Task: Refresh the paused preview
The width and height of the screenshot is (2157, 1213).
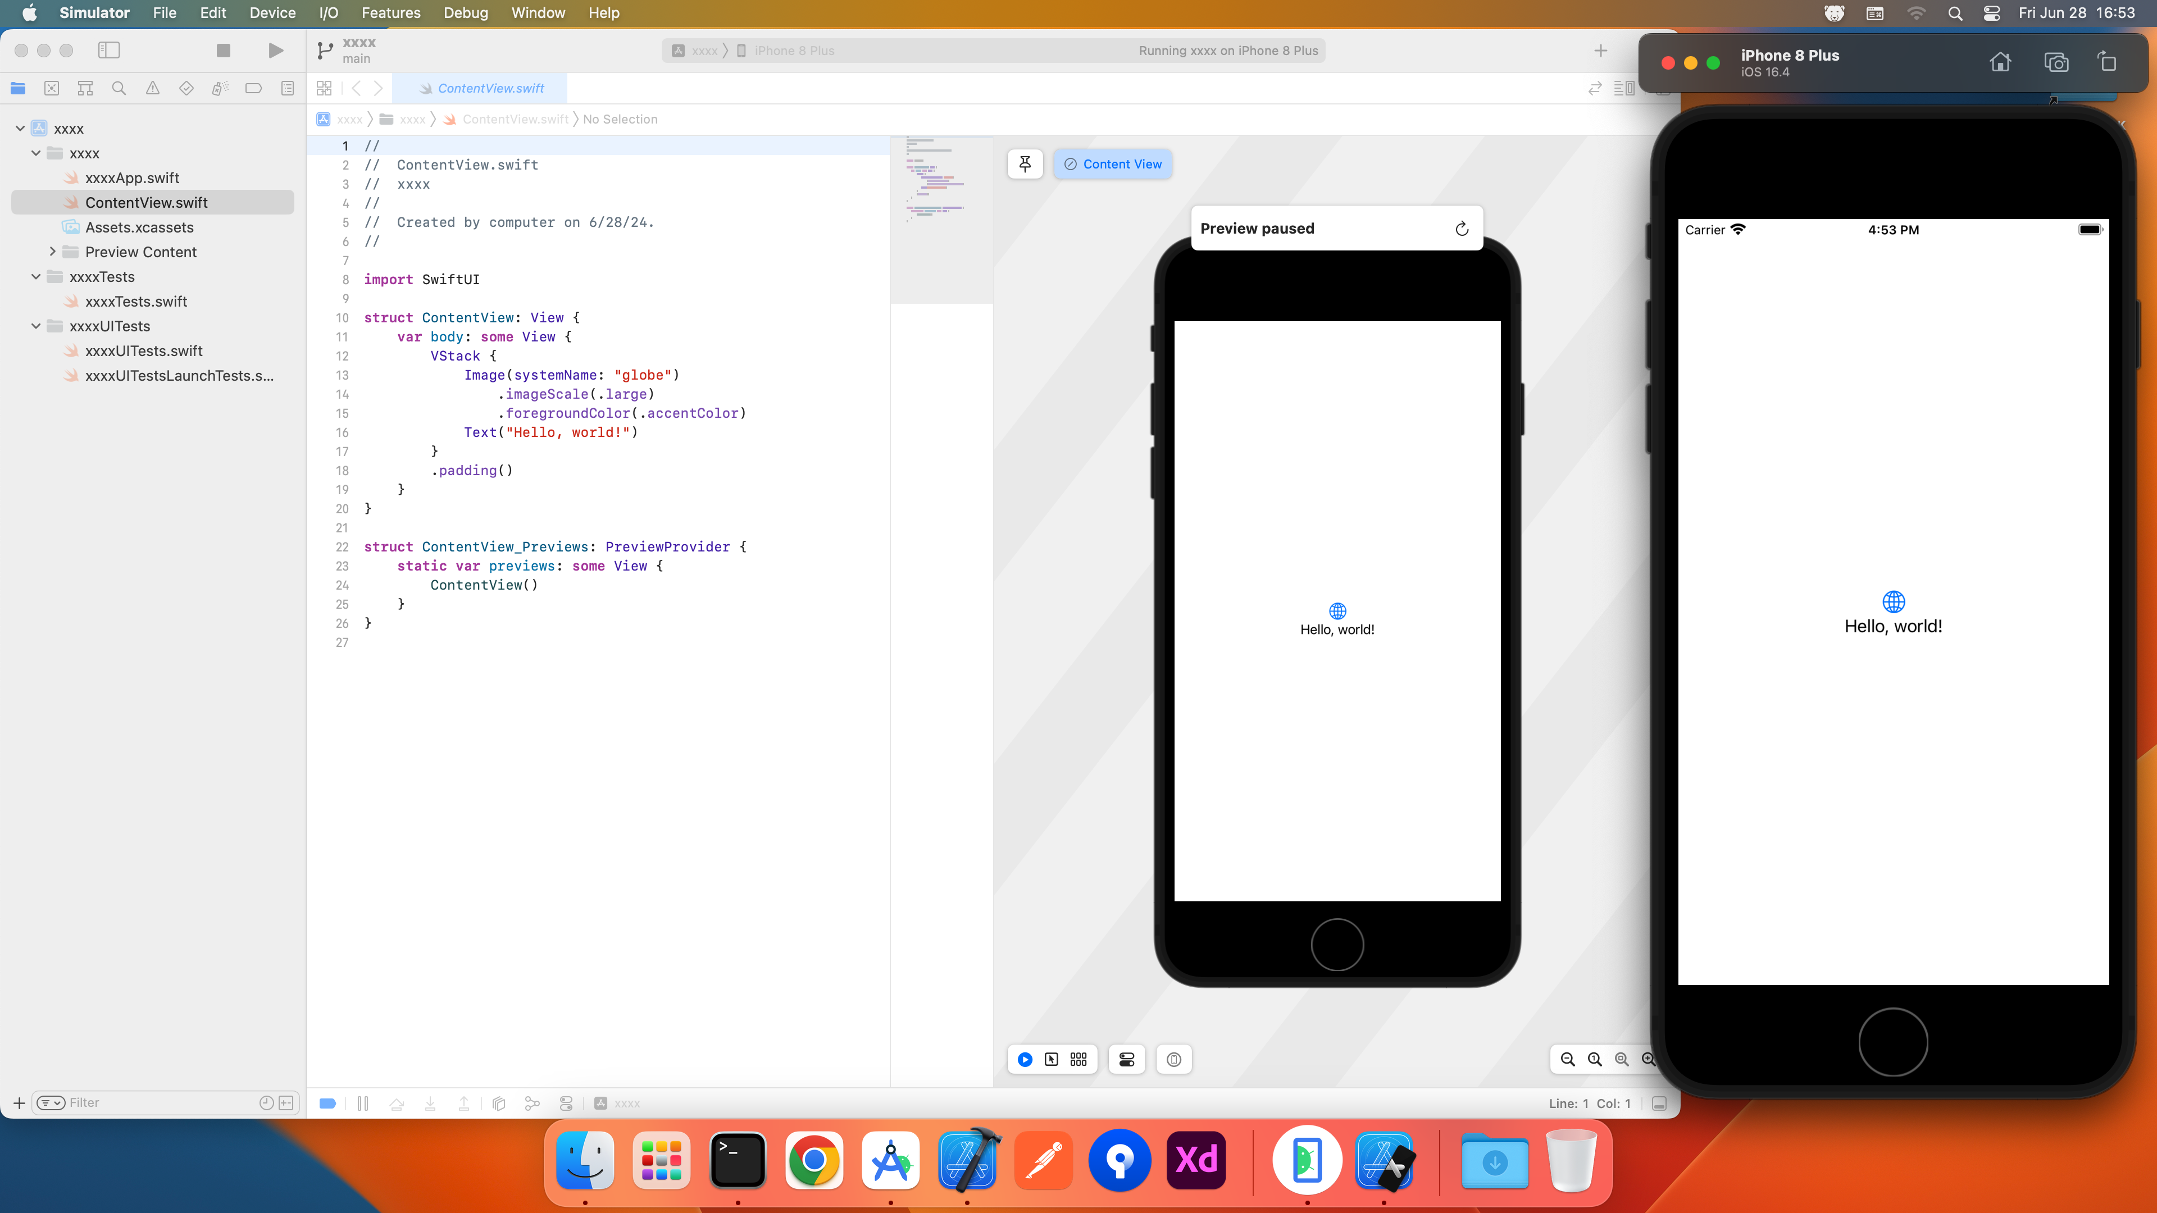Action: tap(1461, 229)
